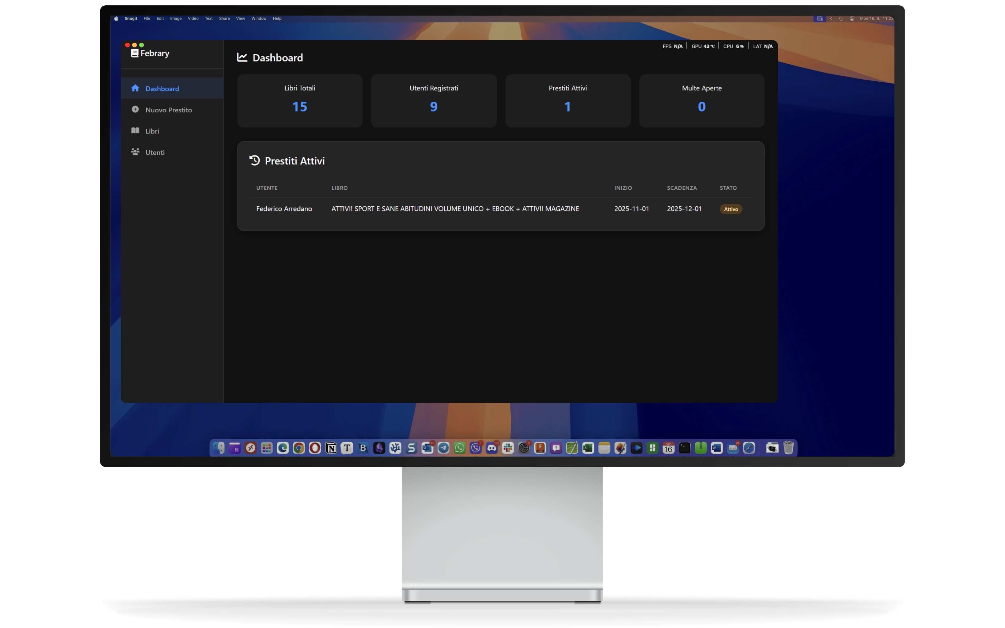Select the Dashboard home icon in the sidebar

[135, 88]
